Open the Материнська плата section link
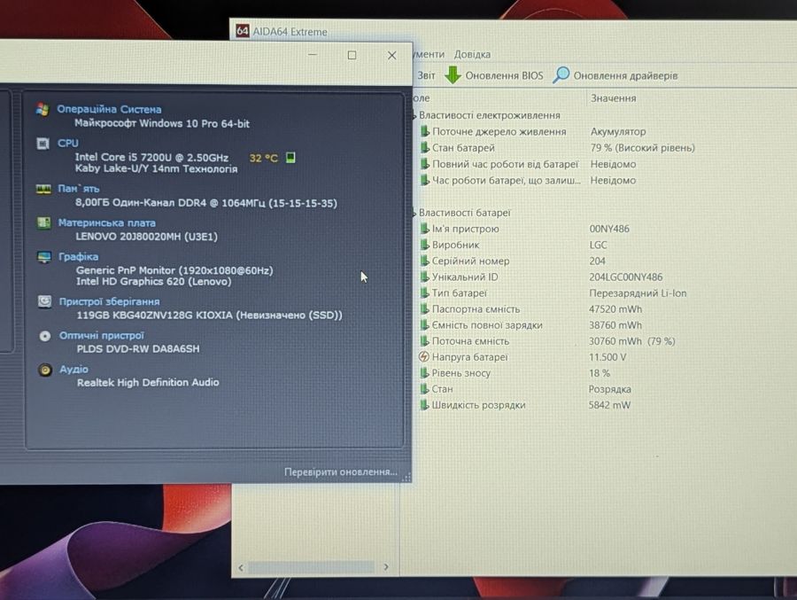The width and height of the screenshot is (797, 600). click(107, 223)
